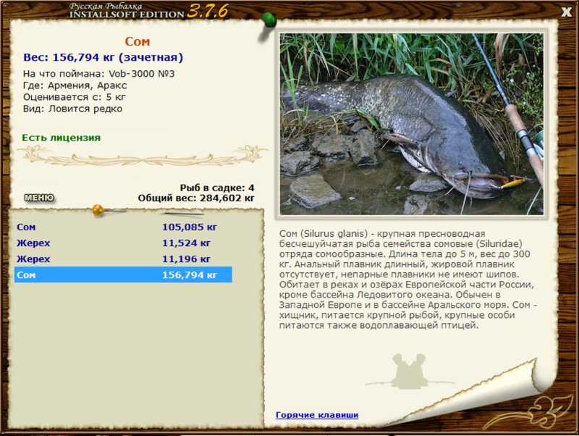
Task: Close the window with the X button
Action: (x=566, y=12)
